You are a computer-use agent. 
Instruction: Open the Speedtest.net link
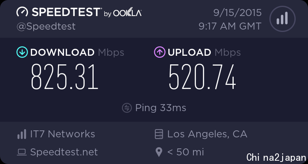point(64,152)
